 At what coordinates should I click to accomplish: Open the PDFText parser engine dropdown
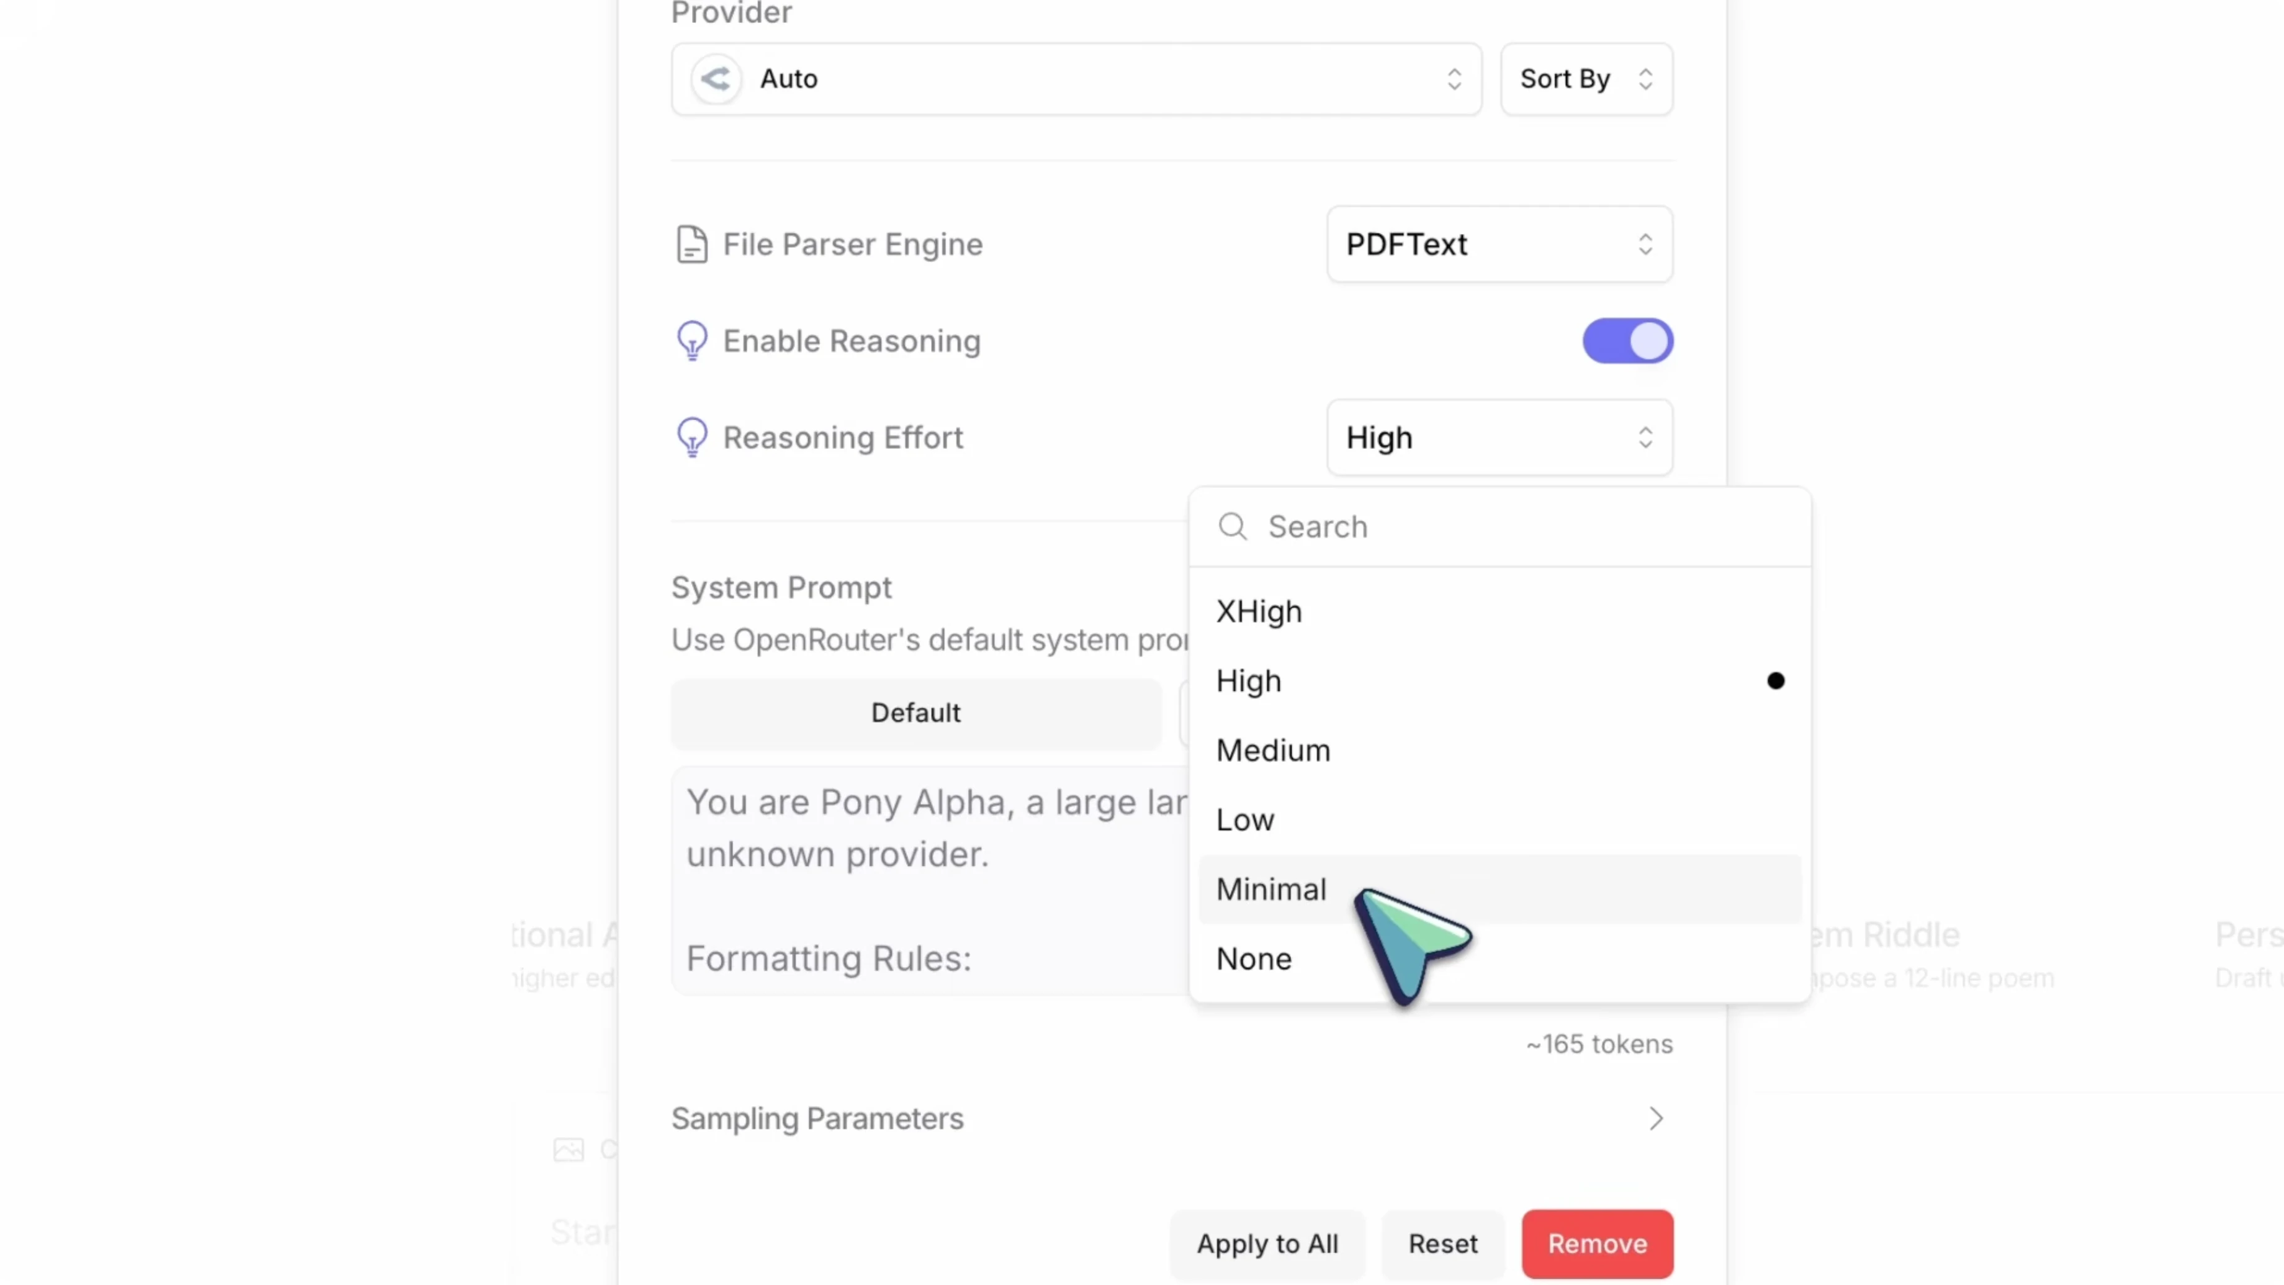click(1499, 244)
